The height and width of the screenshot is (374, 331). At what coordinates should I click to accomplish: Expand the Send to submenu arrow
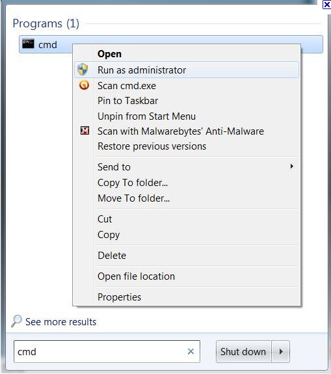[x=291, y=167]
